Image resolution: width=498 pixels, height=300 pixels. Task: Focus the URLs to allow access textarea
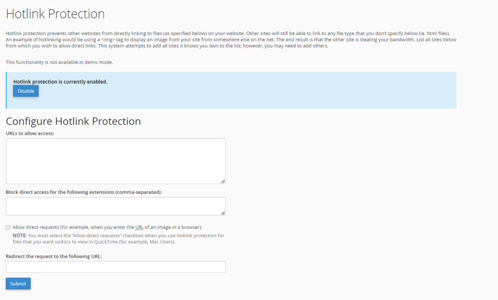(x=116, y=161)
